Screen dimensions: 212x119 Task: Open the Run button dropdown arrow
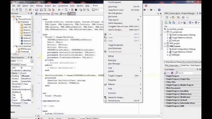(x=63, y=10)
